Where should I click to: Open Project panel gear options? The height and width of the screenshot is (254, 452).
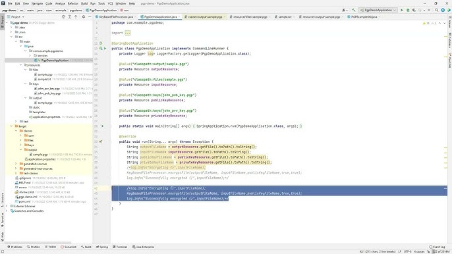point(83,17)
